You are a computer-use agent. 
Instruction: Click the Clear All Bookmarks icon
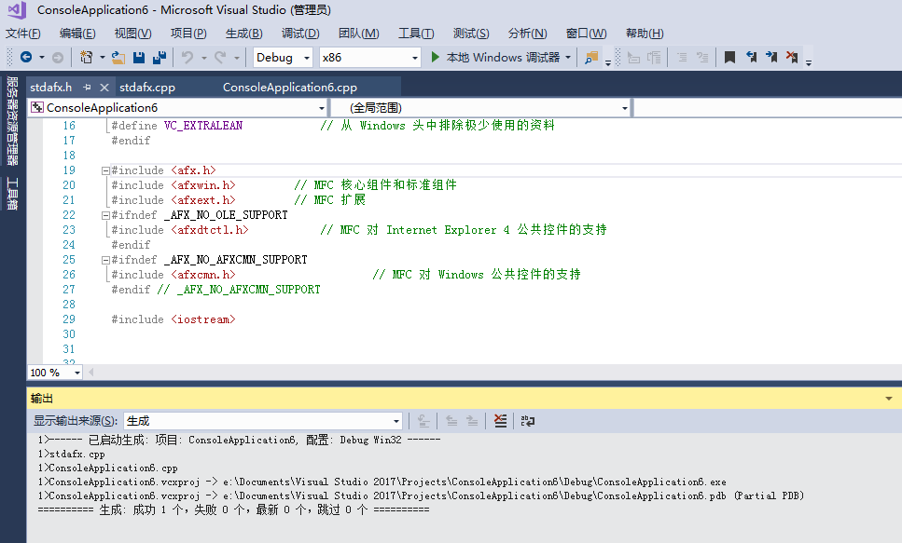[792, 57]
